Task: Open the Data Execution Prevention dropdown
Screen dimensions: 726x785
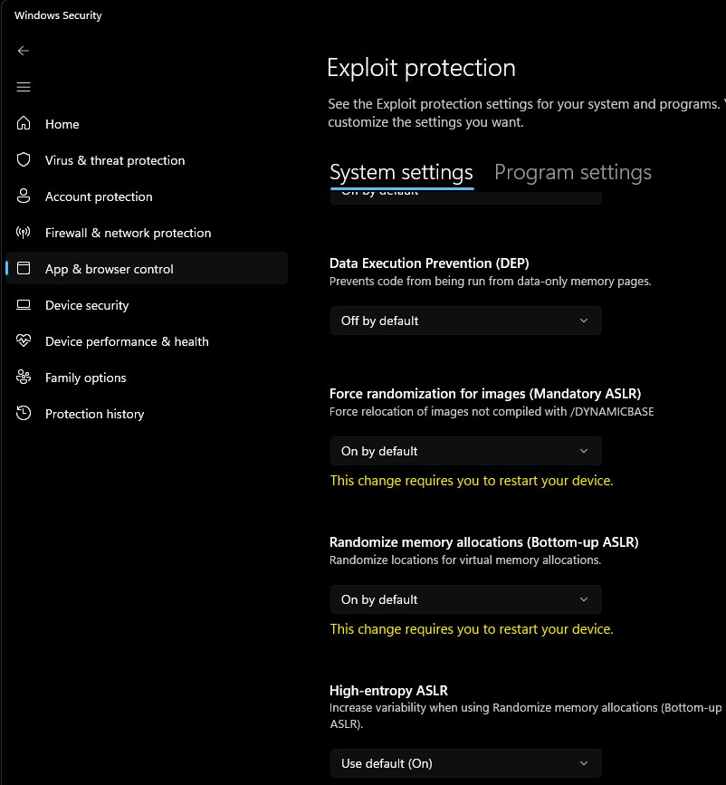Action: pyautogui.click(x=465, y=321)
